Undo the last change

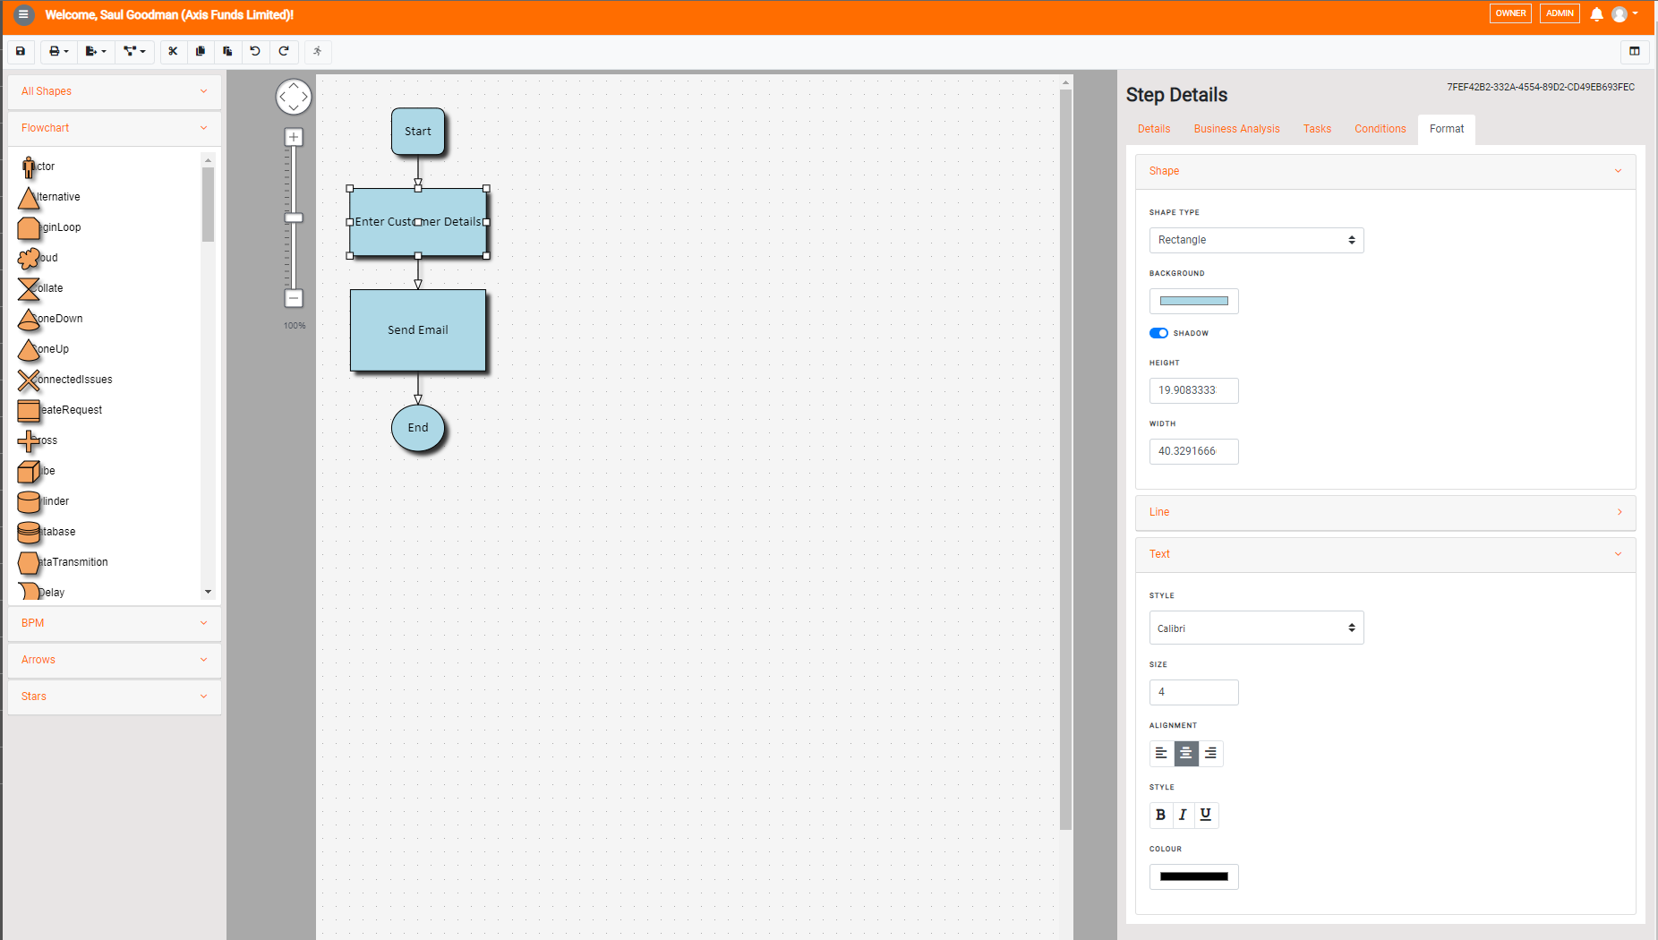tap(255, 52)
